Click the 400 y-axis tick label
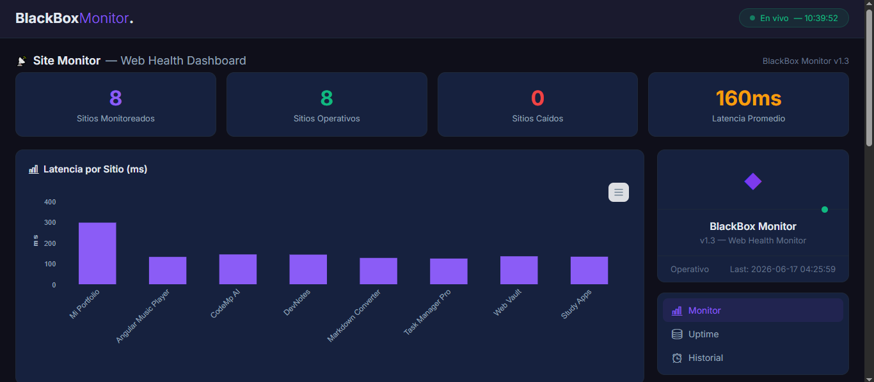Image resolution: width=874 pixels, height=382 pixels. pos(50,202)
